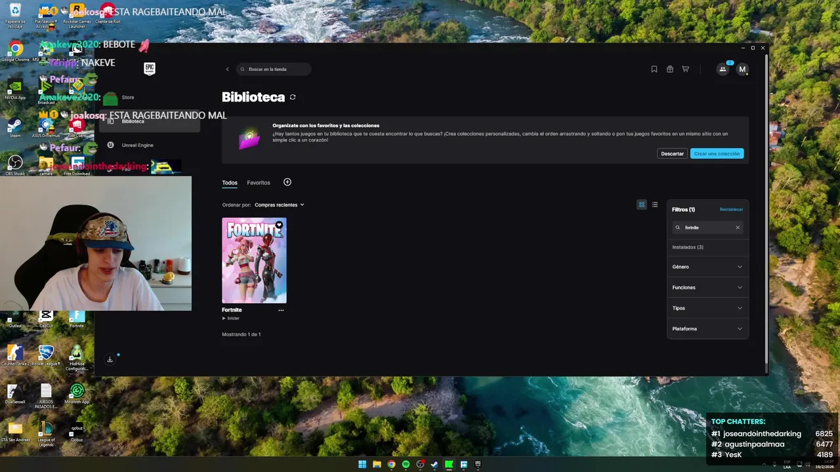
Task: Select the OBS Studio desktop icon
Action: 15,165
